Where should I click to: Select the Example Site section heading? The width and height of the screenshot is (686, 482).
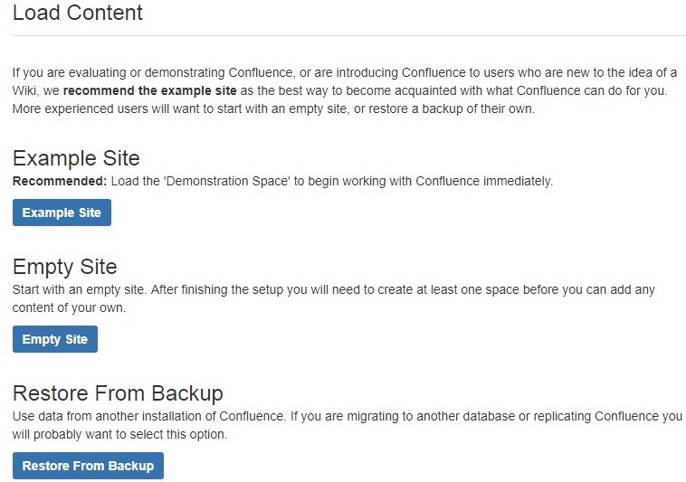[76, 158]
